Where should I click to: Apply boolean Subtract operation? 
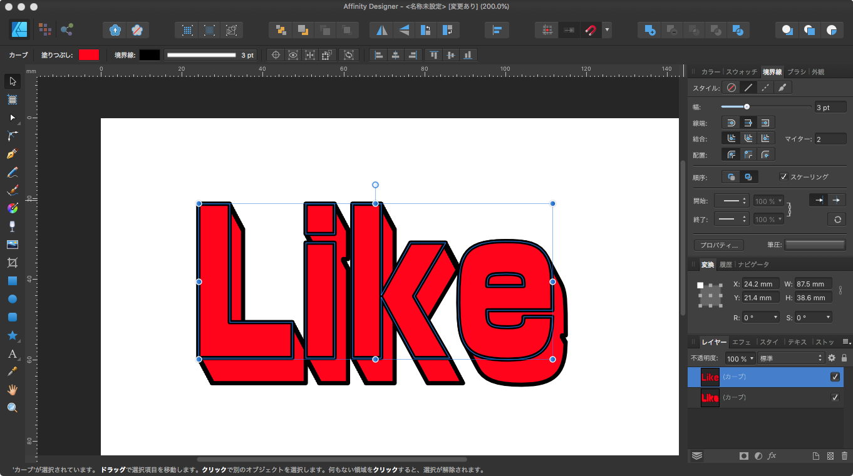click(673, 30)
